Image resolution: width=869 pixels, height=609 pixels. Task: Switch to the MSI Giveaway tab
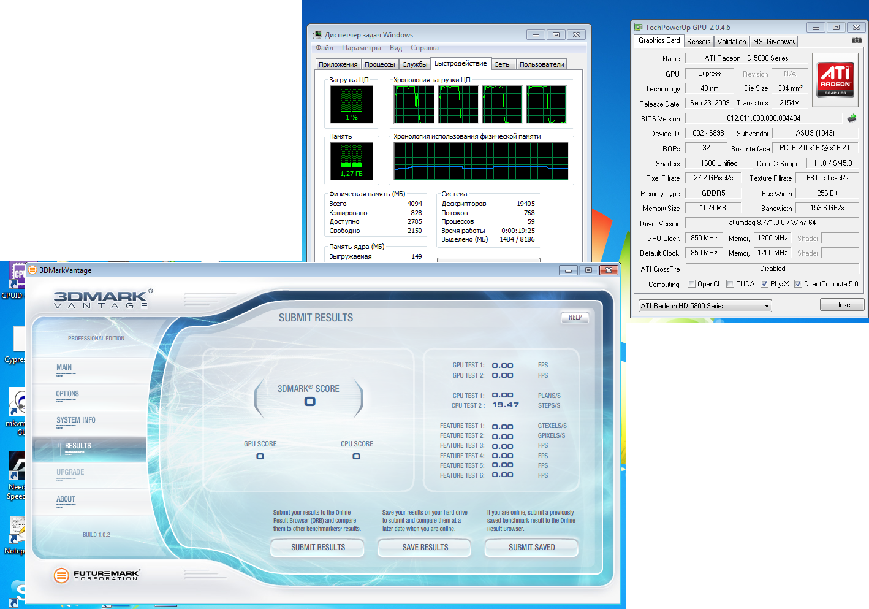point(774,42)
